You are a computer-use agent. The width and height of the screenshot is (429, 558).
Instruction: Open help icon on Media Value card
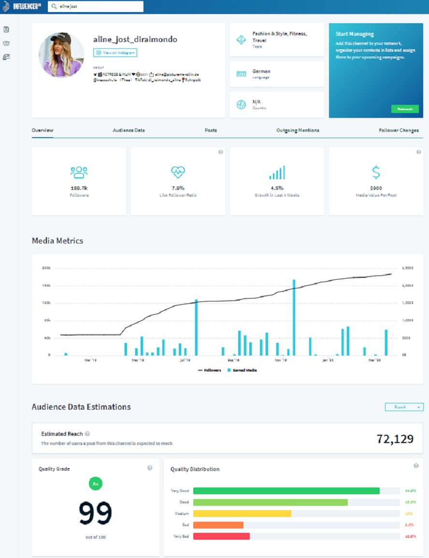419,152
